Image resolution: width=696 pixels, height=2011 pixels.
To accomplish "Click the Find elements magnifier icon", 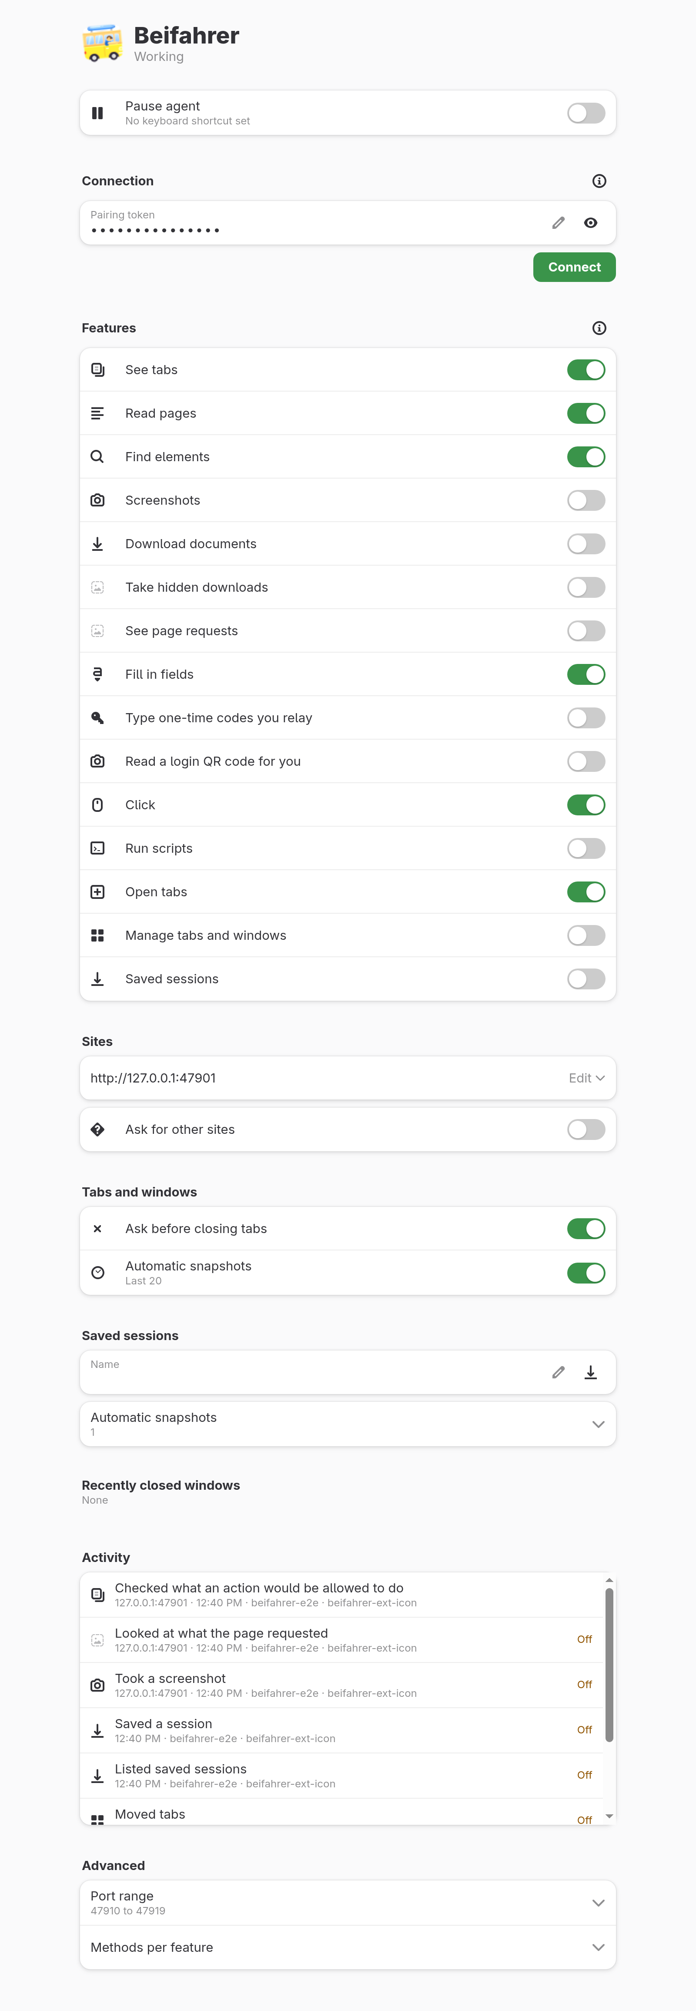I will click(x=97, y=457).
